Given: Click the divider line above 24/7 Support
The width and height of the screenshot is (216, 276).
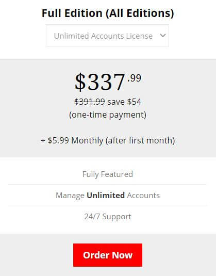Looking at the screenshot, I should (x=107, y=206).
